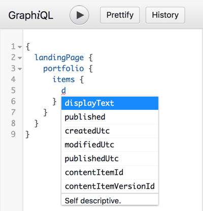Click the closing brace on line 9
203x211 pixels.
click(27, 134)
